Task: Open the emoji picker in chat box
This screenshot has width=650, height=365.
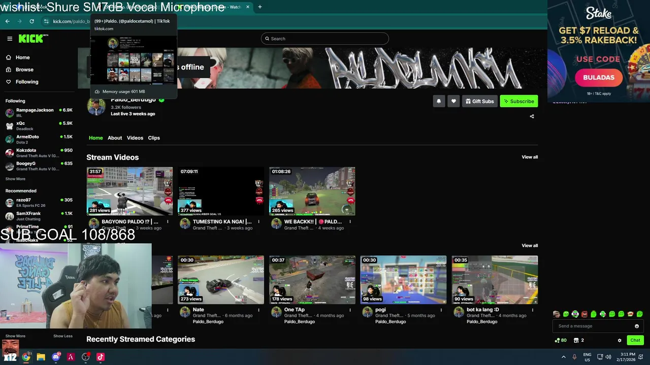Action: pos(637,326)
